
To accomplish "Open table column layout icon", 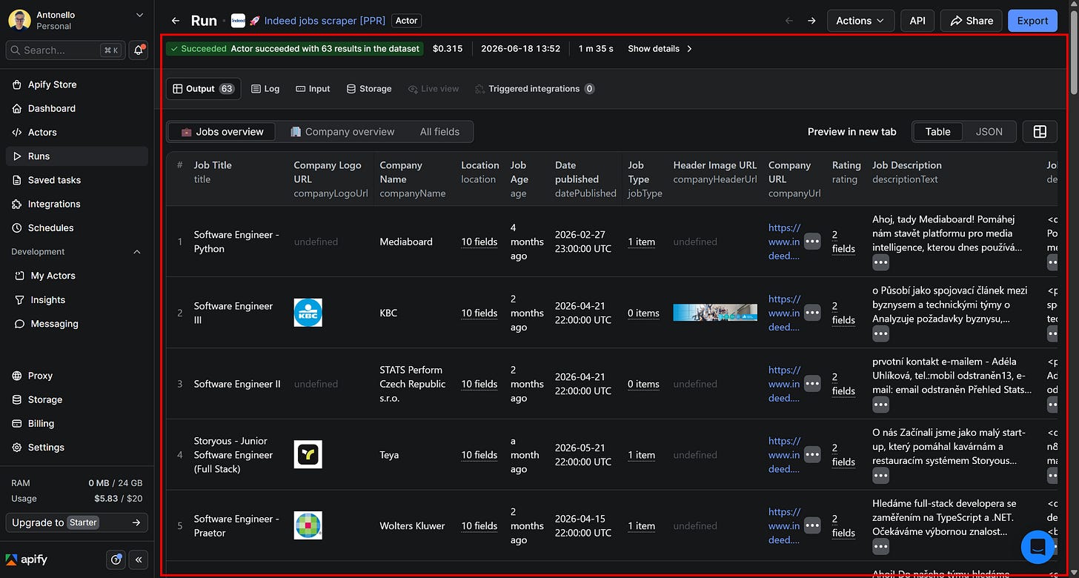I will click(x=1040, y=132).
